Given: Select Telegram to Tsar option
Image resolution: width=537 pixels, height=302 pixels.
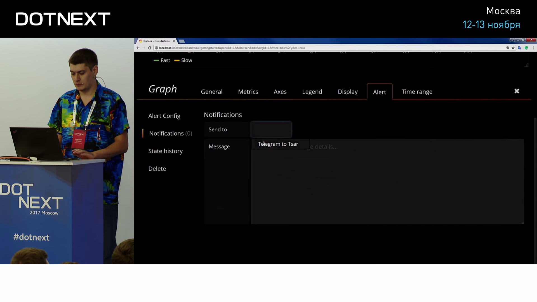Looking at the screenshot, I should click(x=278, y=144).
